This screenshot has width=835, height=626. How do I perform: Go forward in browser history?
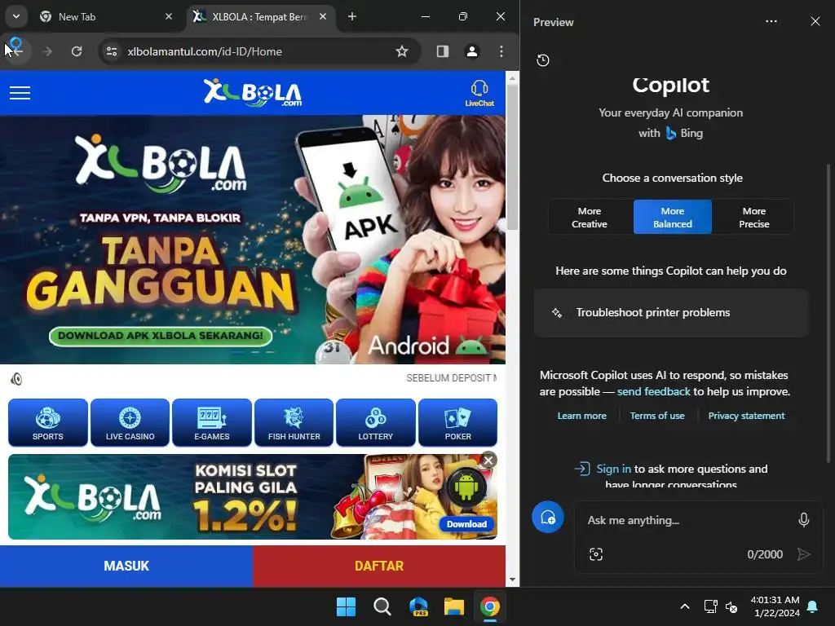tap(47, 51)
